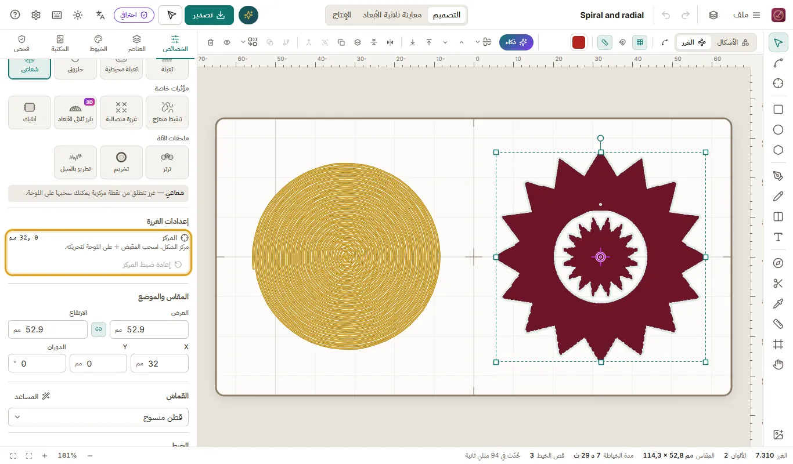
Task: Toggle light/dark theme sun icon
Action: 78,15
